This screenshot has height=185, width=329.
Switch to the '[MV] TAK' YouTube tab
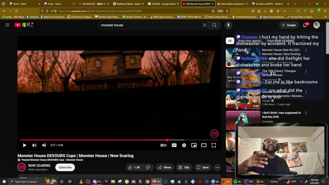(x=94, y=4)
